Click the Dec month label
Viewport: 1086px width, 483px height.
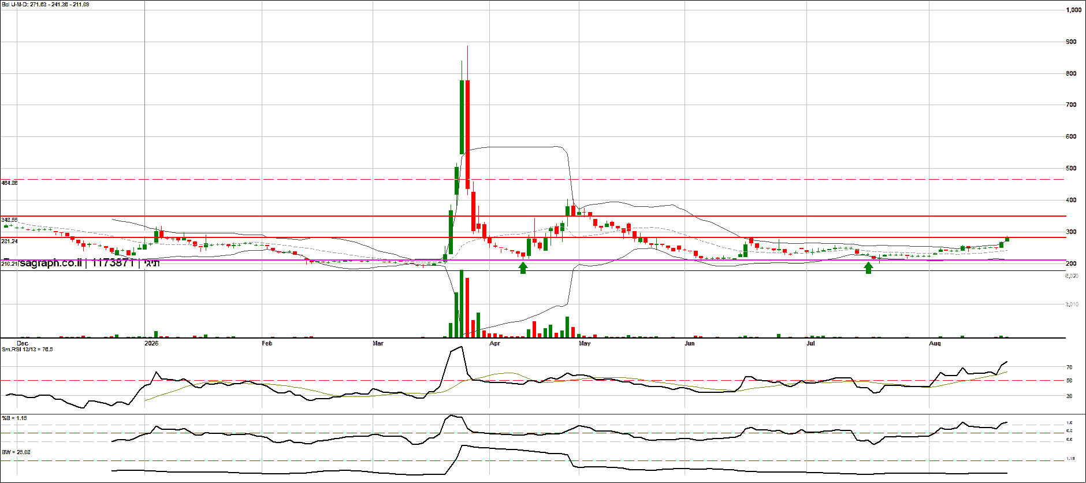(23, 343)
